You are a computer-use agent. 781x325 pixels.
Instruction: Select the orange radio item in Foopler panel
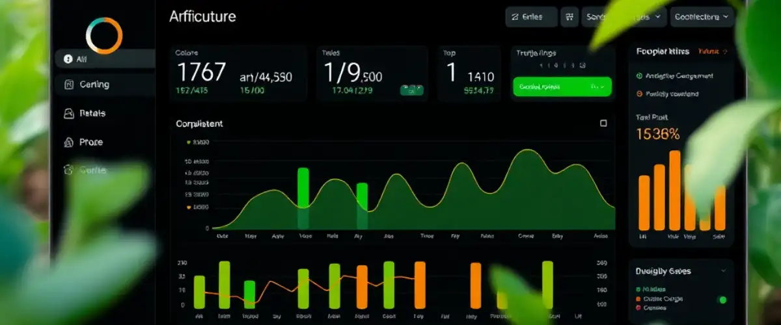[638, 94]
